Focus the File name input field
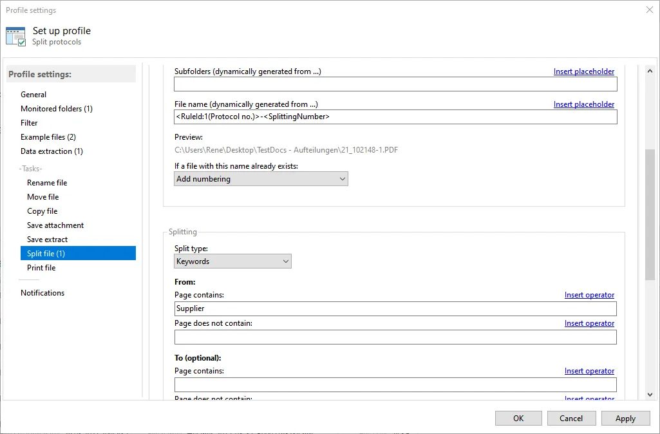This screenshot has height=434, width=660. 395,117
